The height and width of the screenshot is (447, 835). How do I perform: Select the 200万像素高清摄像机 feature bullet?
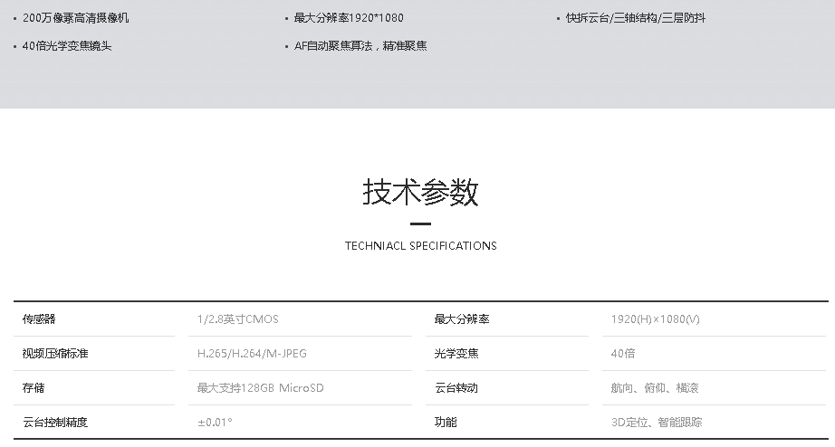[x=76, y=18]
